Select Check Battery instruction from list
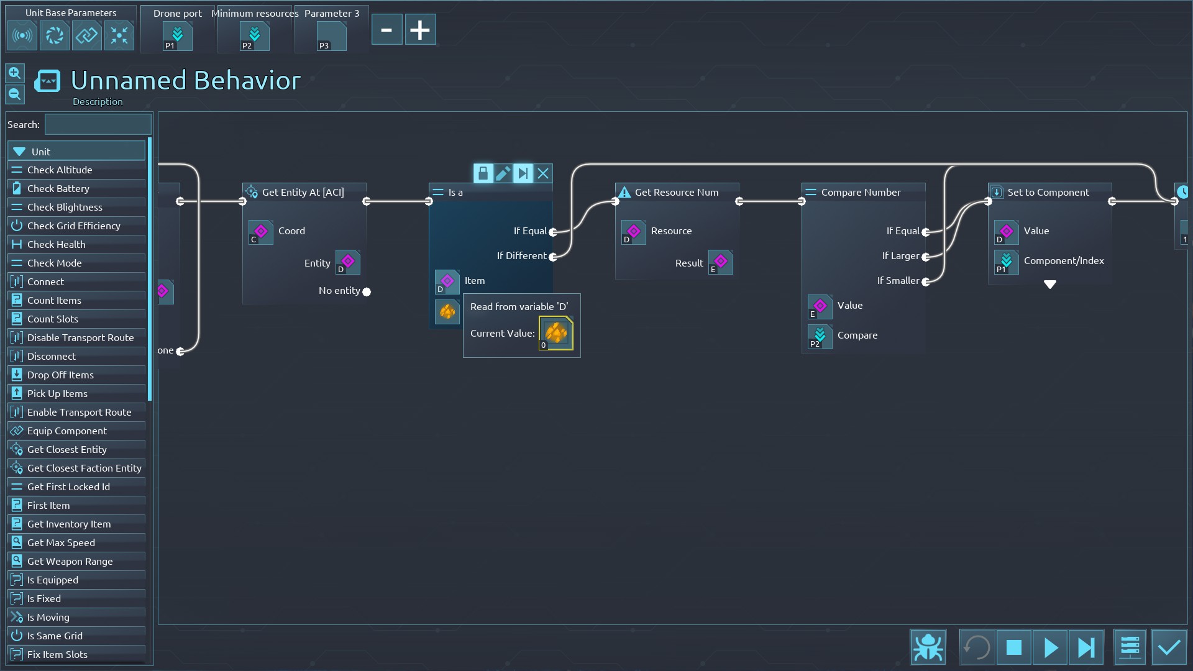The width and height of the screenshot is (1193, 671). point(58,188)
